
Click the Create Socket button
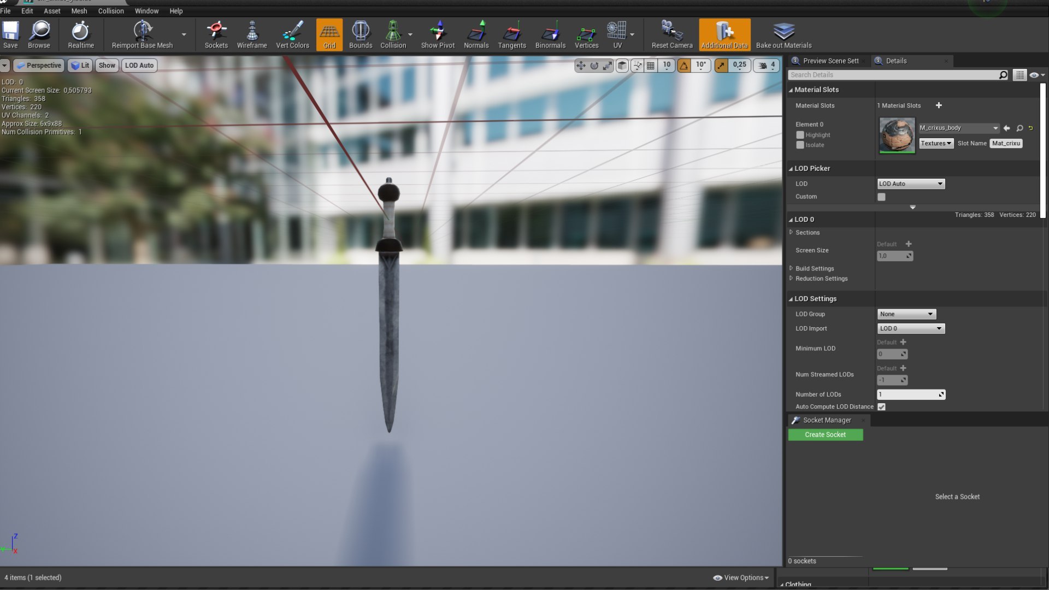[x=826, y=435]
